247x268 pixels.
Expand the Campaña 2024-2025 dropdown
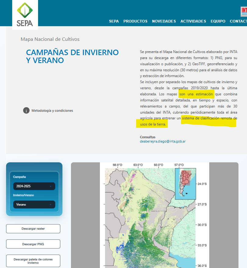click(x=34, y=186)
